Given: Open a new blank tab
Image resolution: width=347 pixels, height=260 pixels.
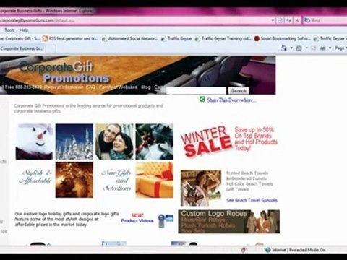Looking at the screenshot, I should [x=50, y=49].
